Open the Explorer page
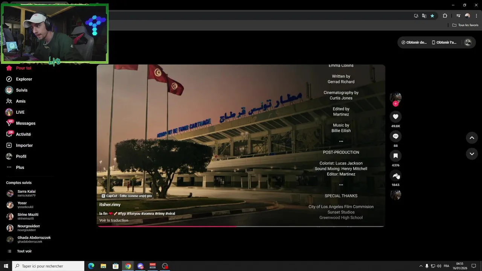This screenshot has width=482, height=271. click(x=19, y=79)
